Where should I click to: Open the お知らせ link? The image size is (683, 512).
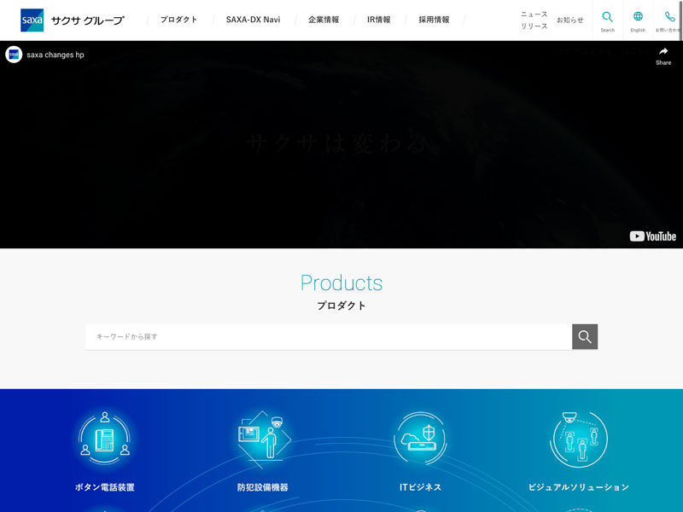[570, 20]
